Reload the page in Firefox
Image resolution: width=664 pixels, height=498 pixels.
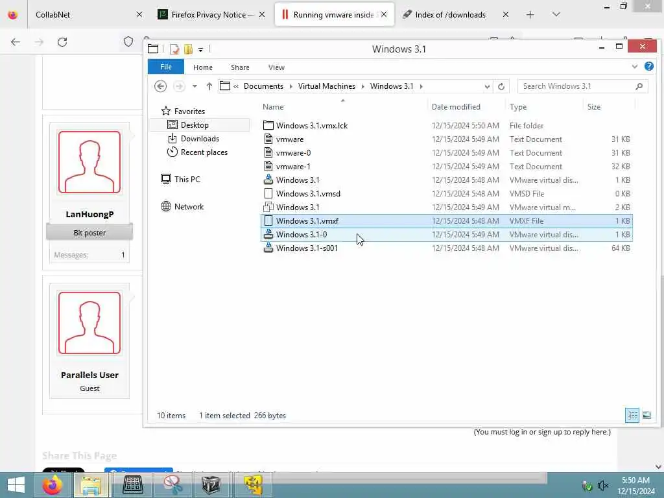62,42
